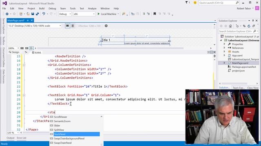Image resolution: width=261 pixels, height=146 pixels.
Task: Open device preview settings gear icon
Action: pos(106,26)
